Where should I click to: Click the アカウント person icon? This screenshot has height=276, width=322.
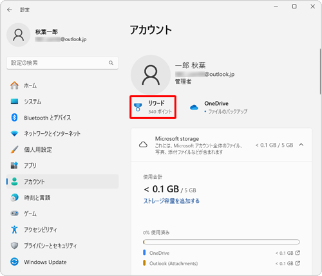click(14, 181)
